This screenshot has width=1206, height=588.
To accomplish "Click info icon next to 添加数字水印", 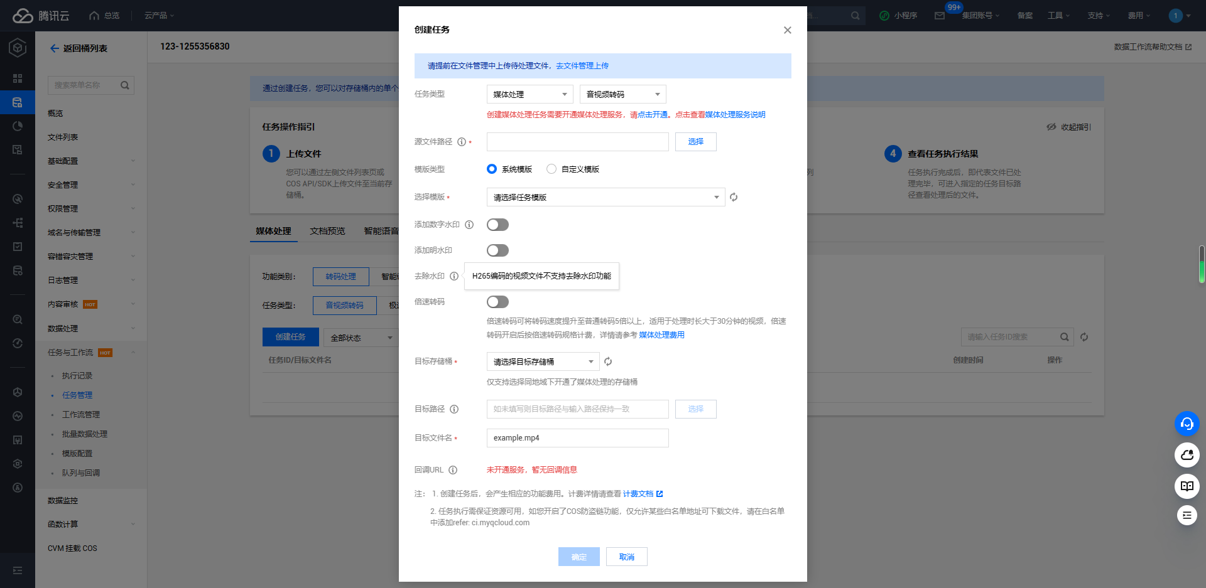I will [x=469, y=225].
